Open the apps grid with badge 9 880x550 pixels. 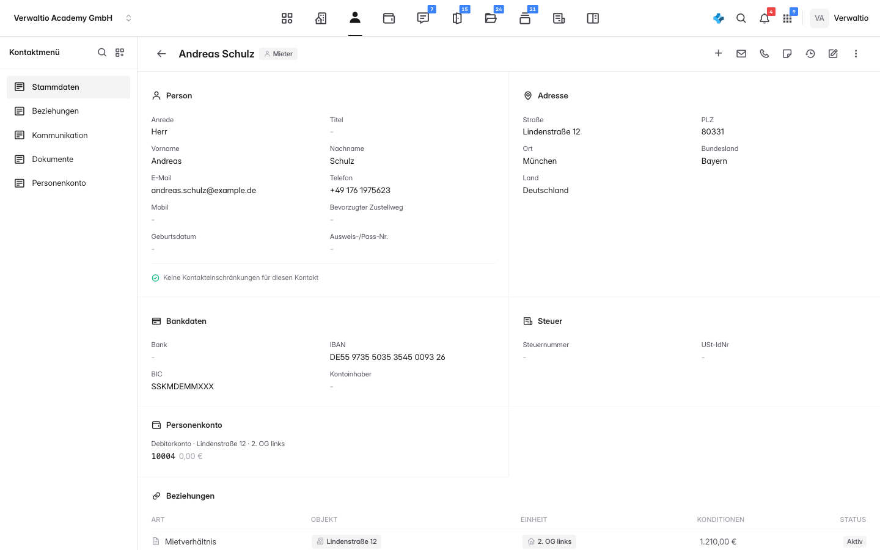pos(787,18)
